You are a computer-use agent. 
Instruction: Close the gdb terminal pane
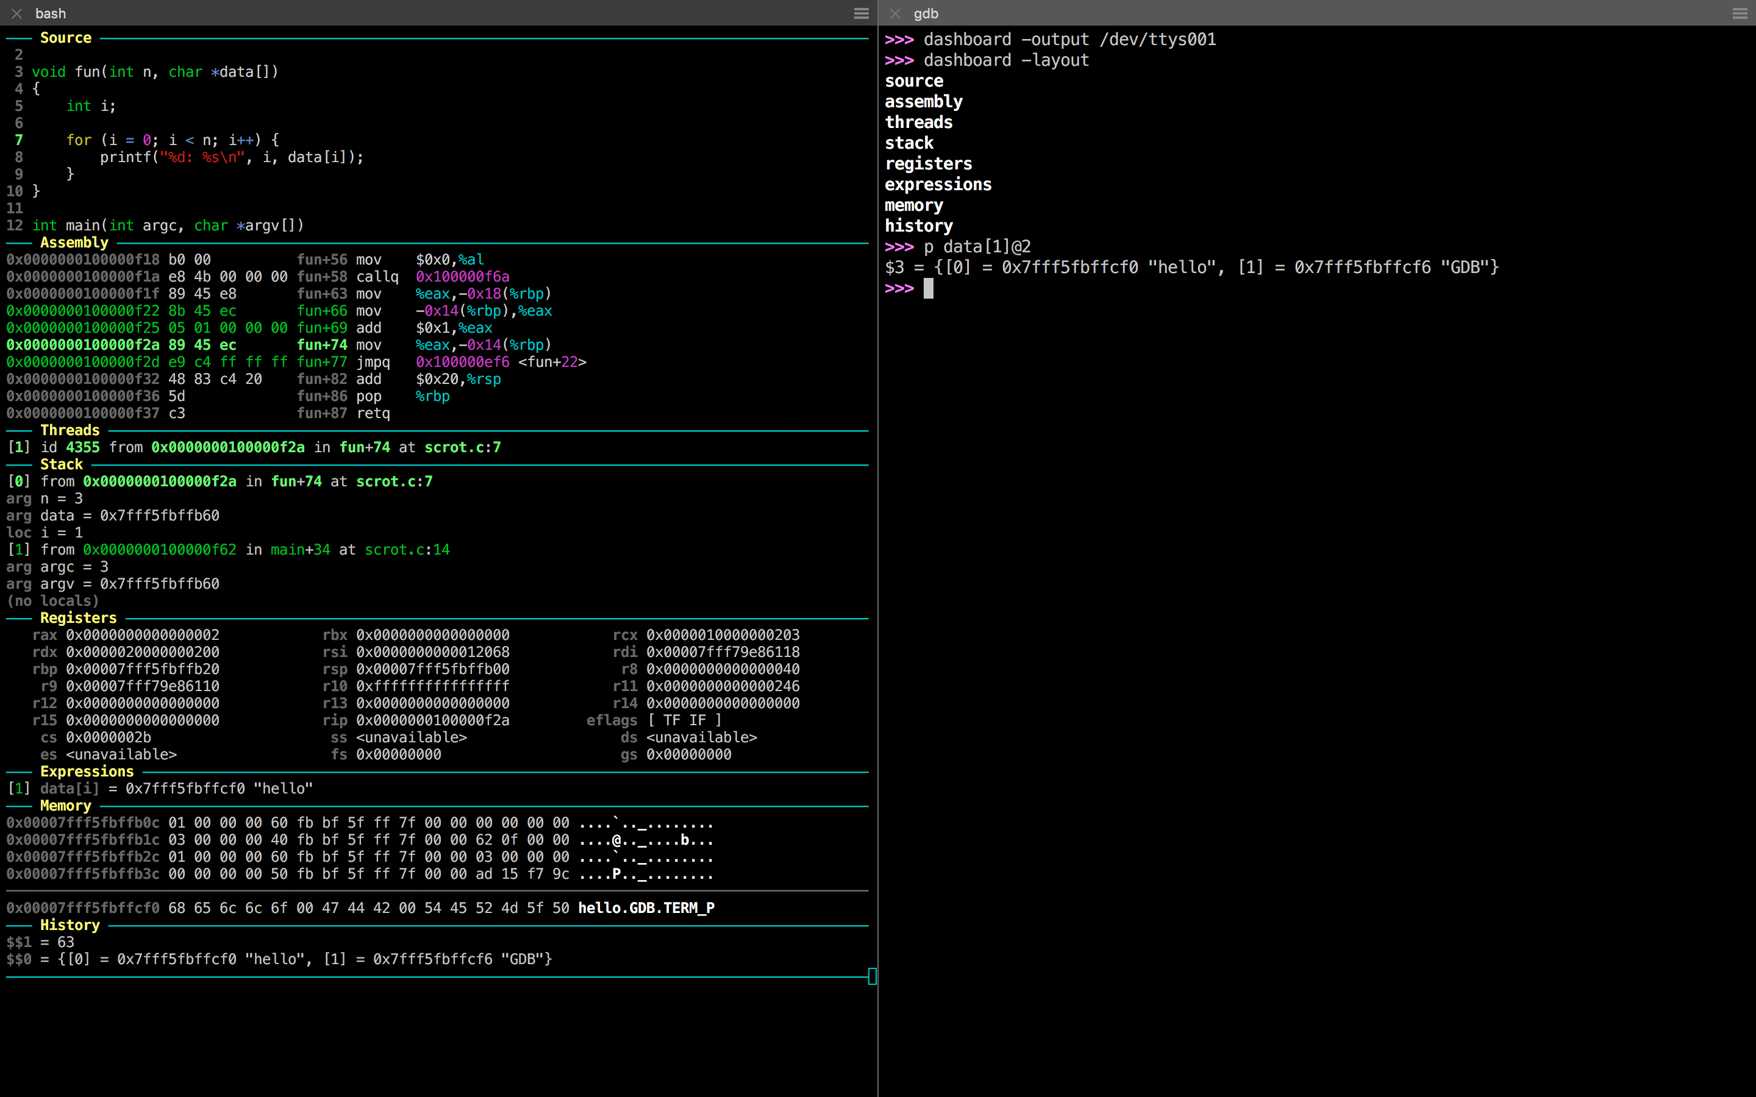tap(894, 13)
